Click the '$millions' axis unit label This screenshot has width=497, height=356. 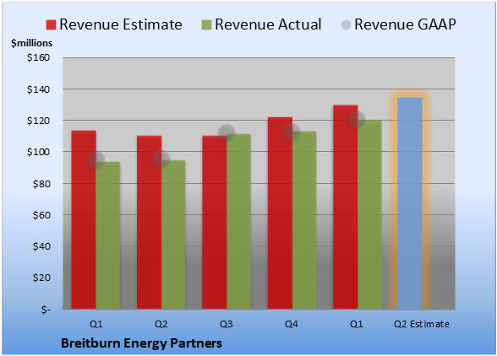32,43
